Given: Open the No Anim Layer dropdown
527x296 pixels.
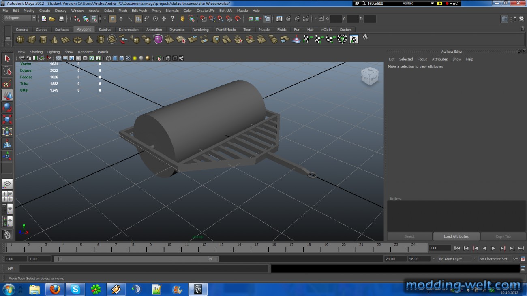Looking at the screenshot, I should [x=454, y=259].
